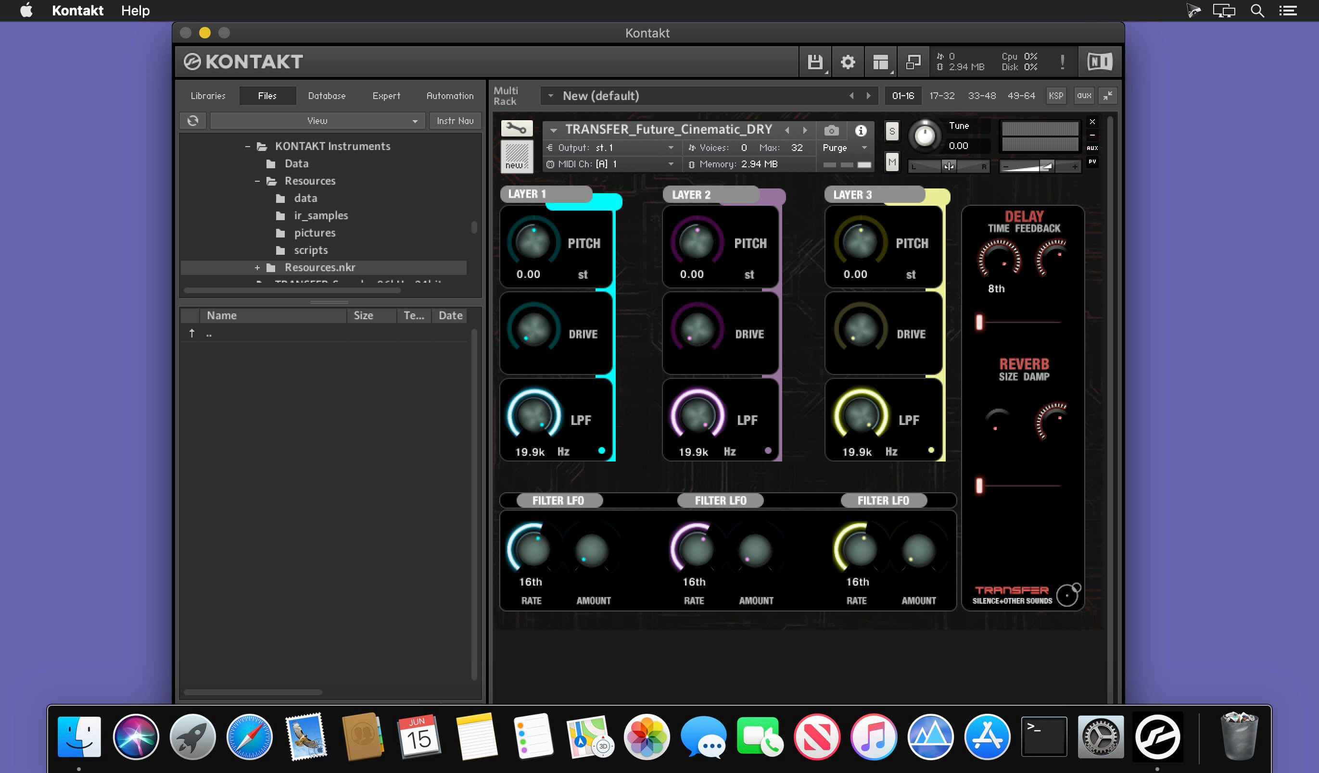Click the Instr Nav button
Screen dimensions: 1319x773
pyautogui.click(x=455, y=121)
